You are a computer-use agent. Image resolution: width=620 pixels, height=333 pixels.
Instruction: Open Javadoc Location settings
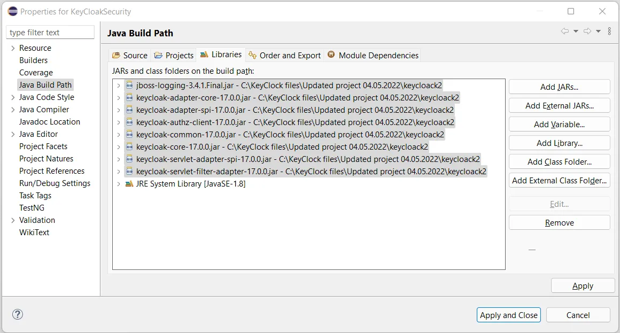pos(49,122)
